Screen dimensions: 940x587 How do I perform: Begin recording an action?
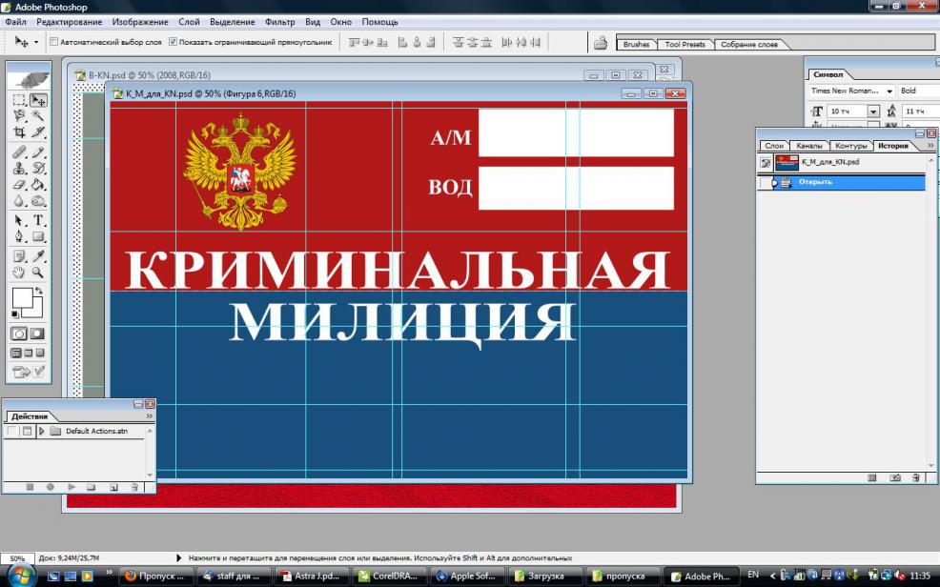(51, 488)
